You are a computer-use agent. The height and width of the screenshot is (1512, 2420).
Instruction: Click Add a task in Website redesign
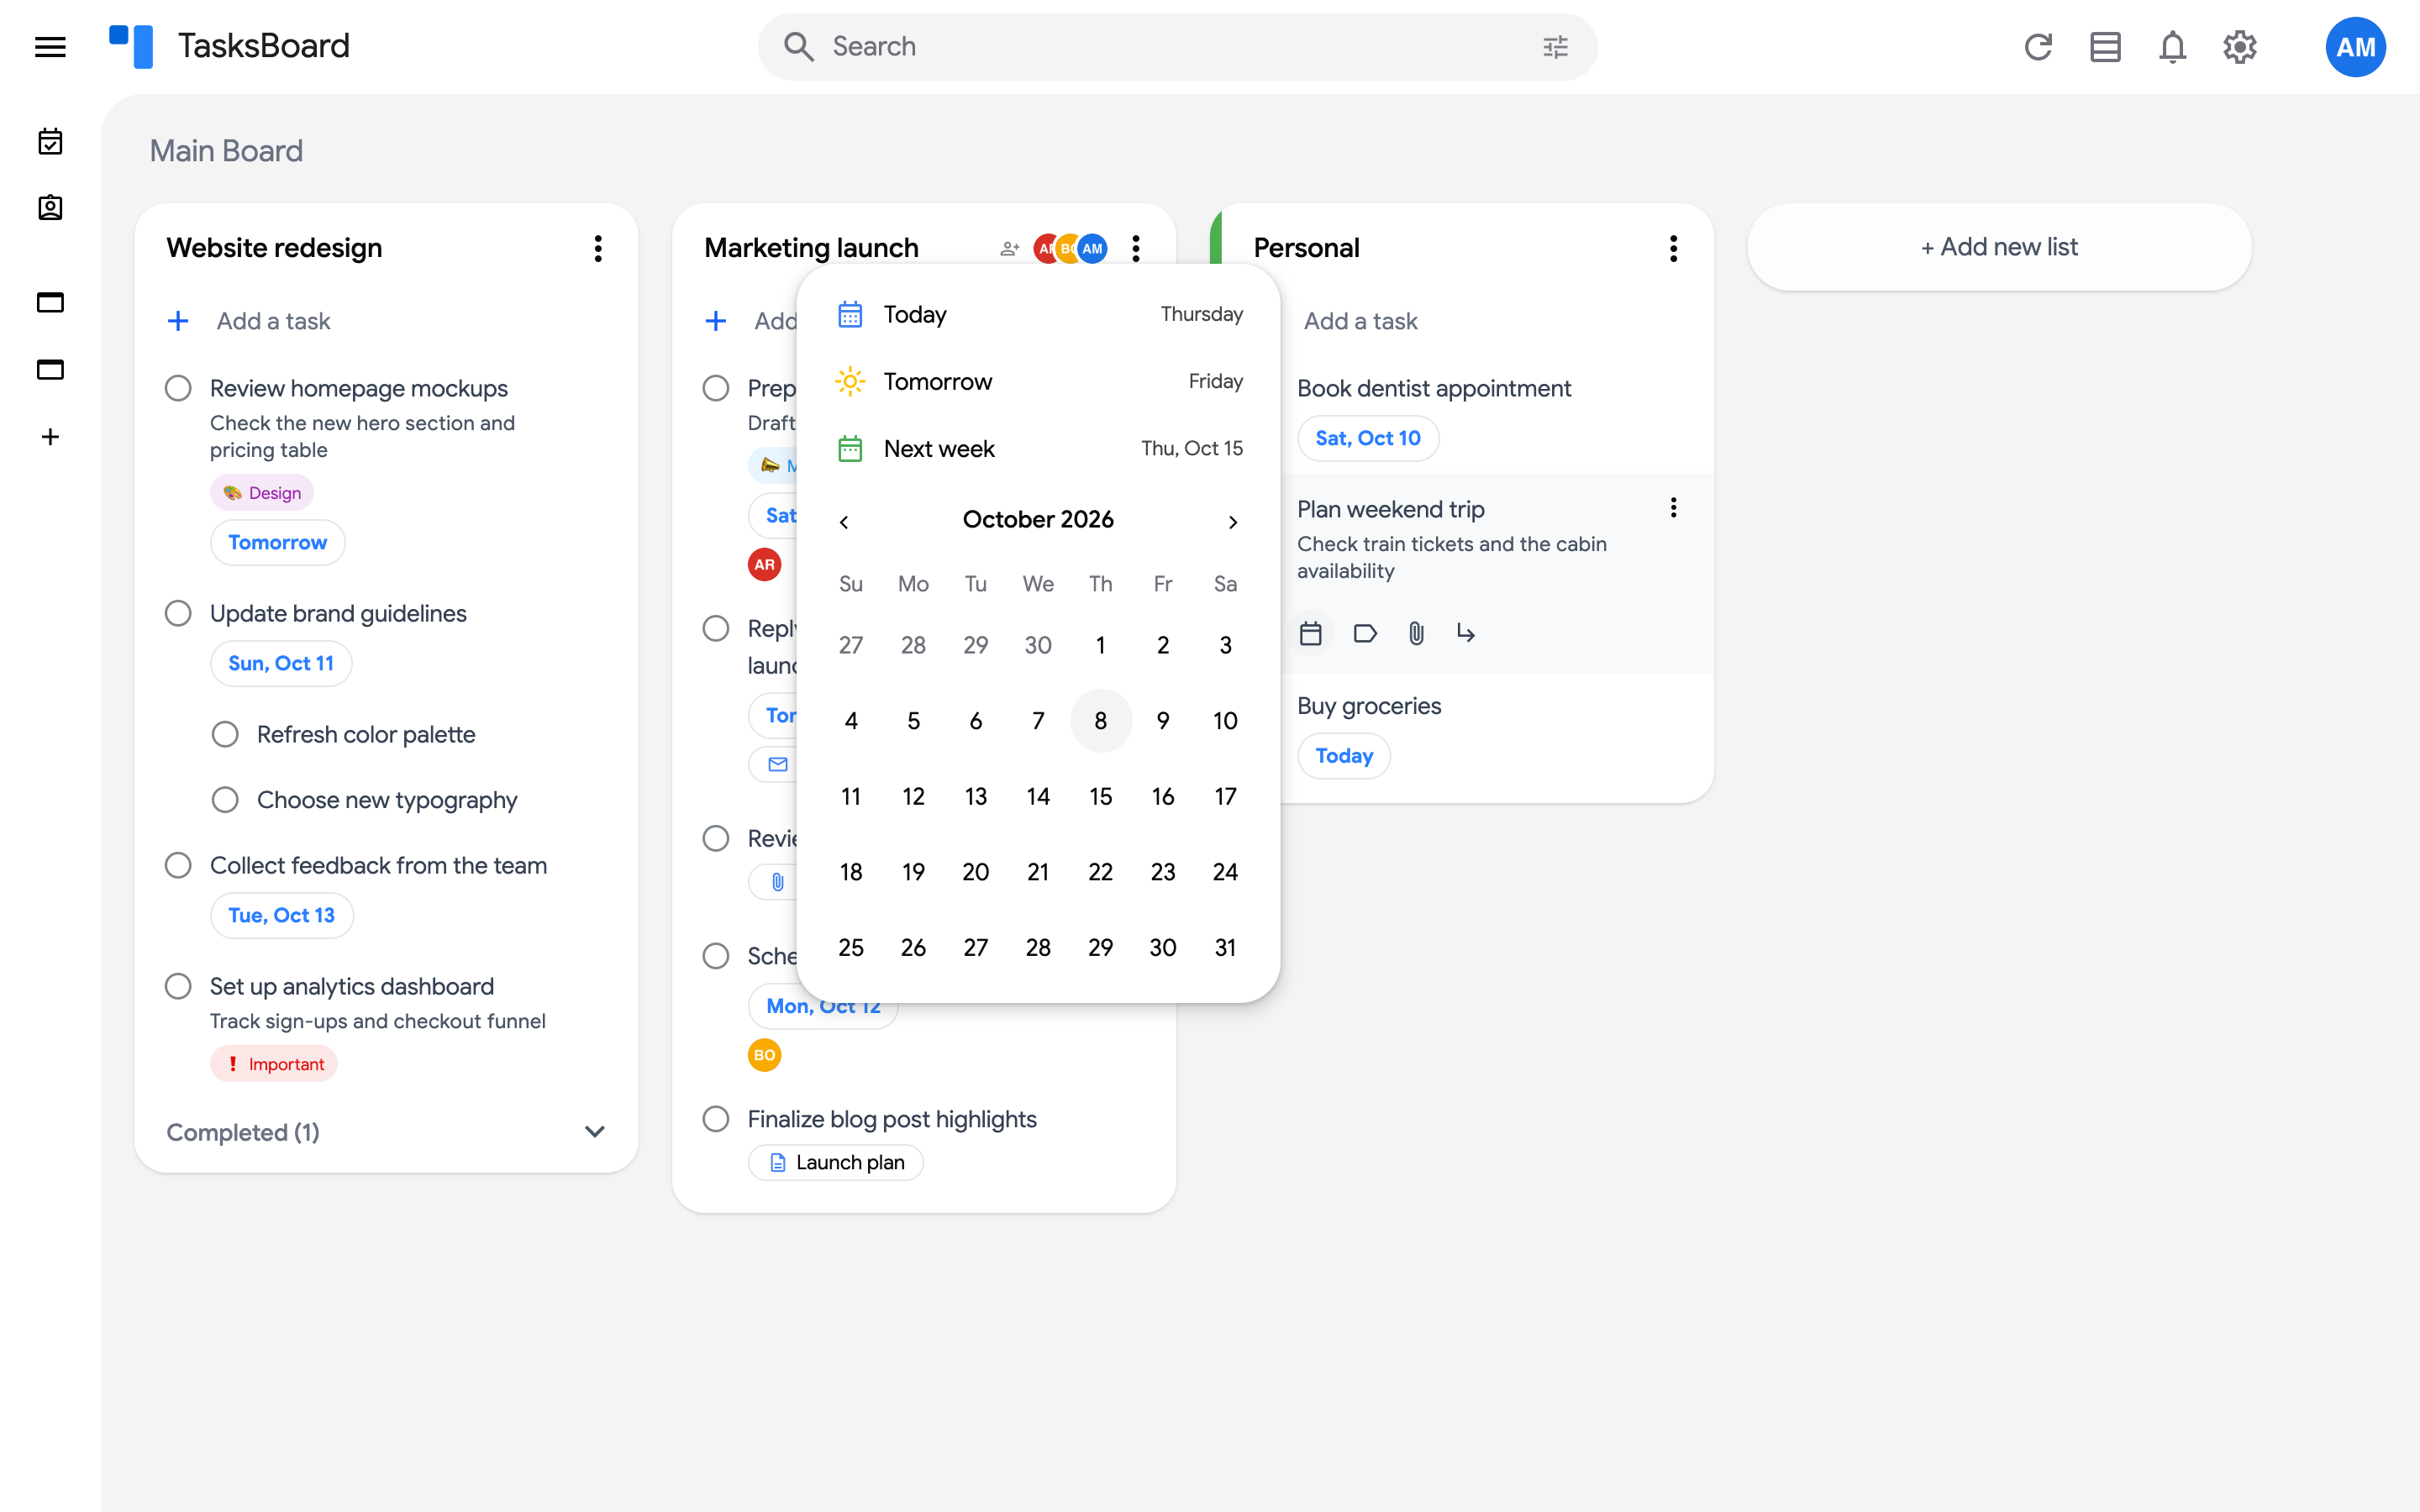point(273,321)
